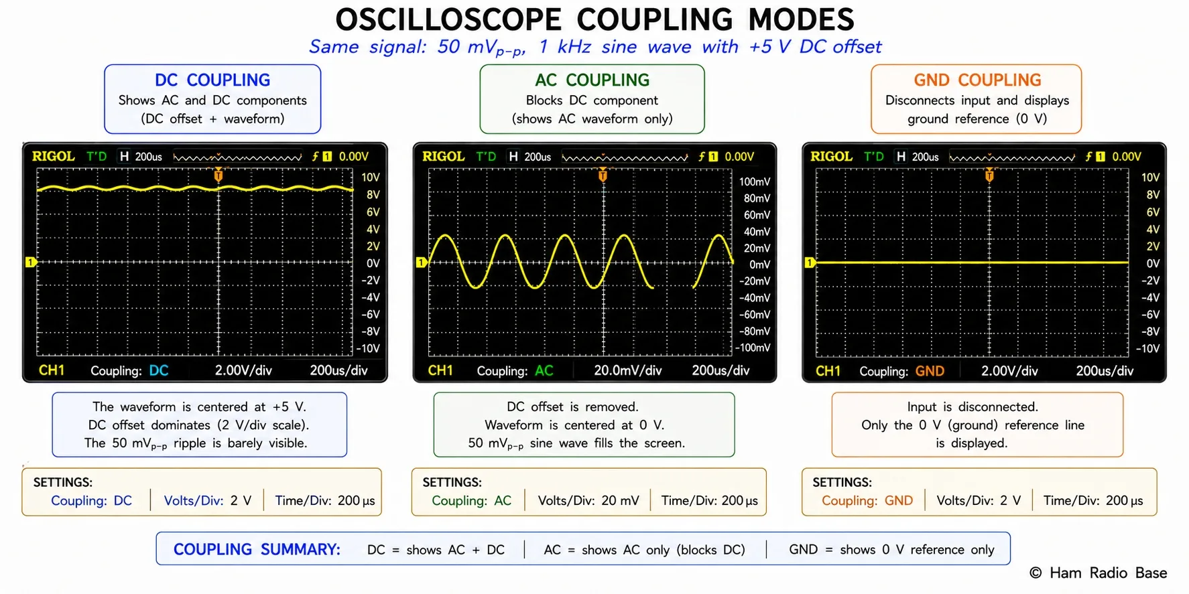Click the H 200us timebase indicator on AC scope
Image resolution: width=1189 pixels, height=594 pixels.
click(x=529, y=156)
